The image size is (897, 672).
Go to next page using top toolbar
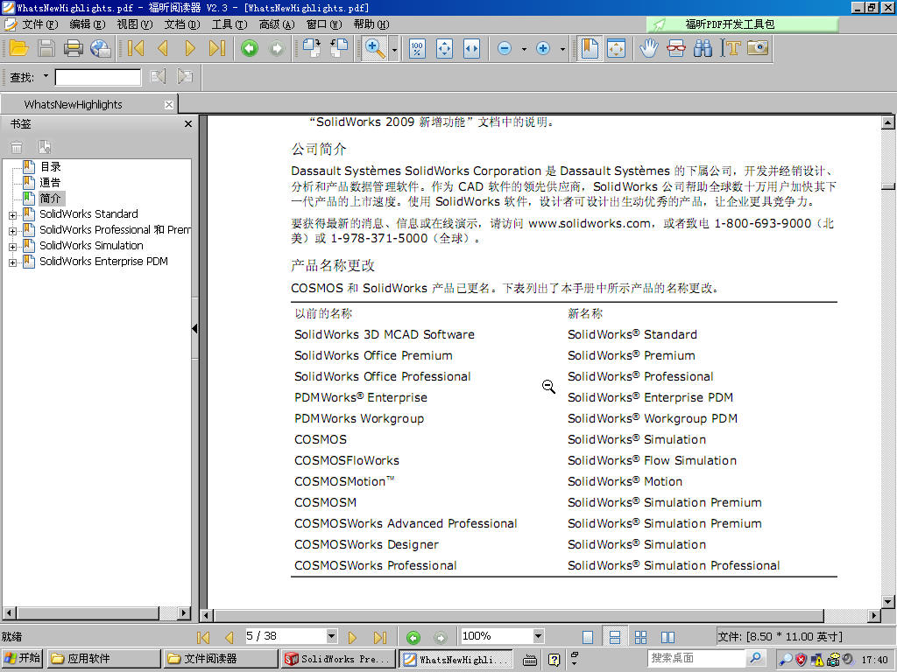click(190, 49)
